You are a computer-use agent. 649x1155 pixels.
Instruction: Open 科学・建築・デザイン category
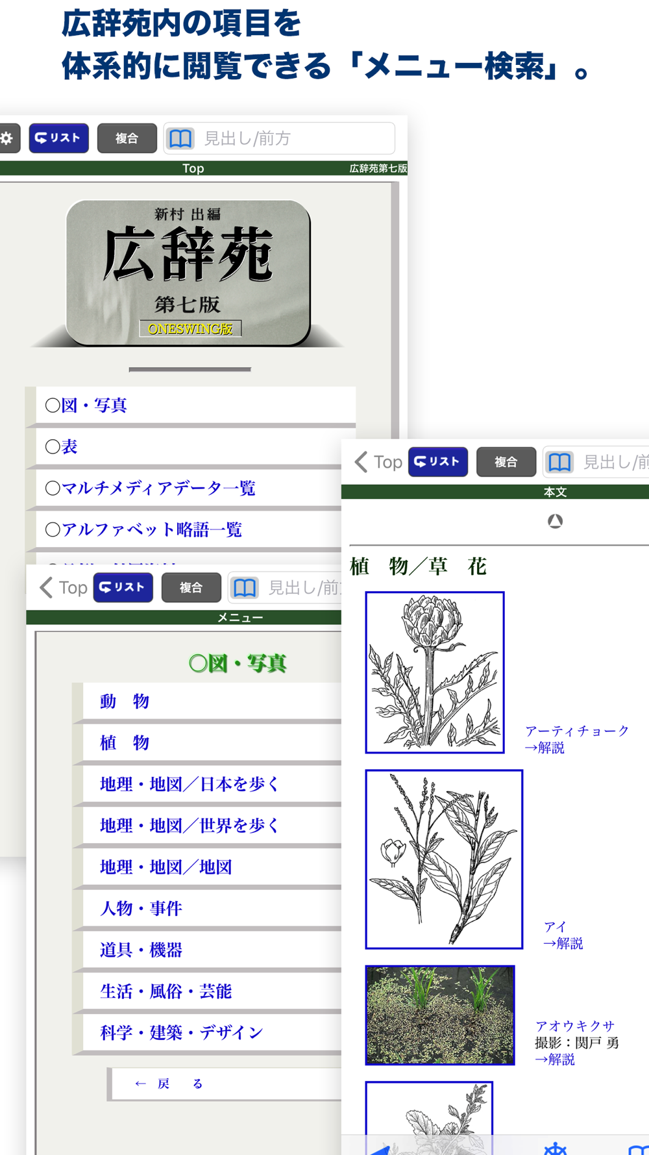pyautogui.click(x=212, y=1033)
